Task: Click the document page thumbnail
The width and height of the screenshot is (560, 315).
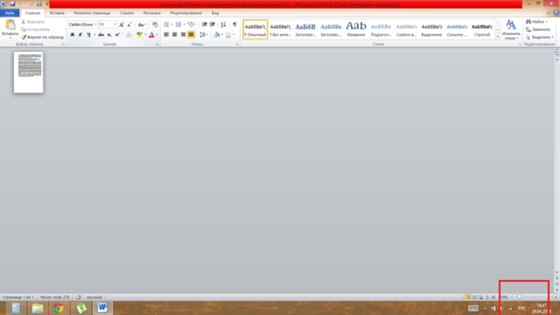Action: [29, 72]
